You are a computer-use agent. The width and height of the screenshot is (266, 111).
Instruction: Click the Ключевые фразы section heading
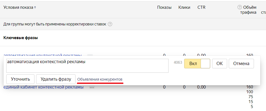tap(21, 38)
